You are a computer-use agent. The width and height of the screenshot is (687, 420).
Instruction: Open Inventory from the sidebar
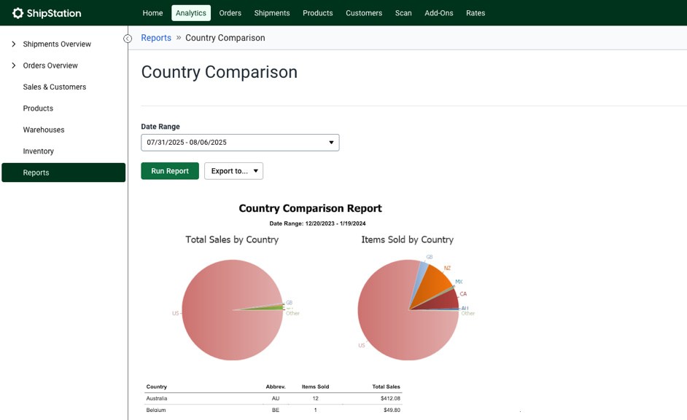coord(37,151)
